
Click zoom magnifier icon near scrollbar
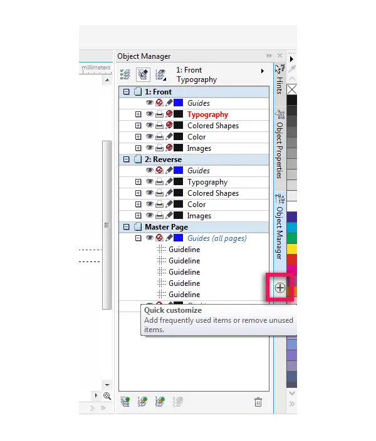pyautogui.click(x=107, y=396)
